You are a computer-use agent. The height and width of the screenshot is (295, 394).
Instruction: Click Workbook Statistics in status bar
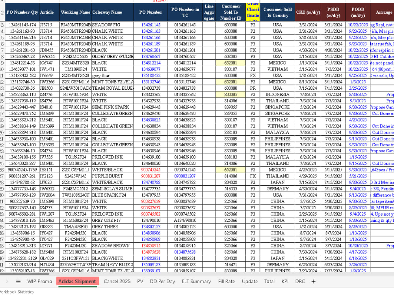click(x=17, y=292)
